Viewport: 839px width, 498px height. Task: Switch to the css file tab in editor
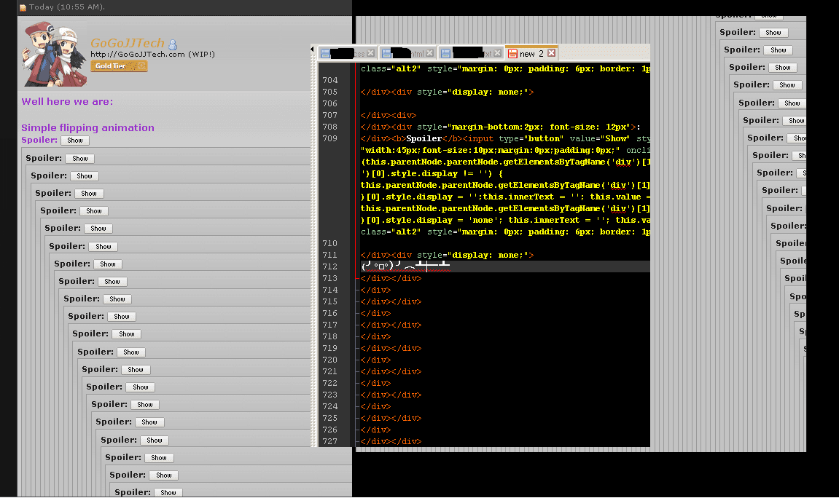[x=347, y=53]
